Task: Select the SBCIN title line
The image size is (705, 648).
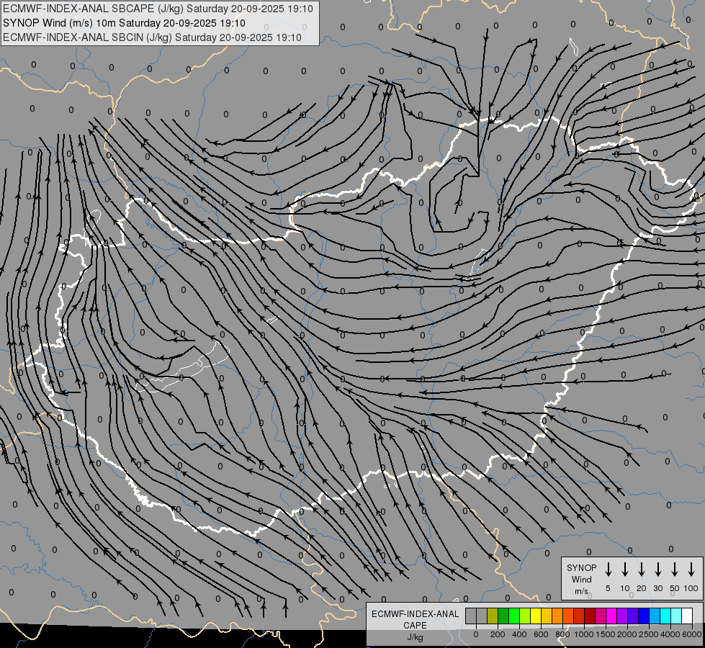Action: [x=152, y=37]
